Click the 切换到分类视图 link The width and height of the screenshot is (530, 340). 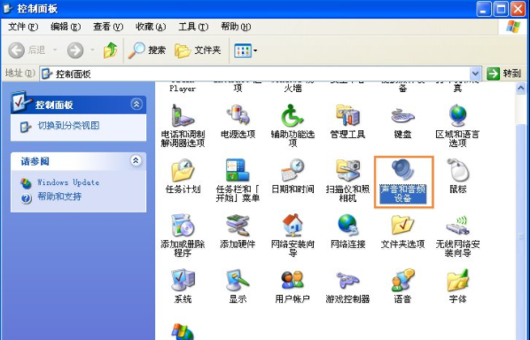68,126
